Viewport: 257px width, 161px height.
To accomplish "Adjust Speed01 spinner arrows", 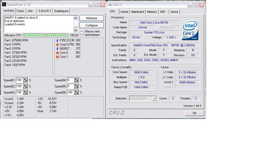I will [x=25, y=80].
